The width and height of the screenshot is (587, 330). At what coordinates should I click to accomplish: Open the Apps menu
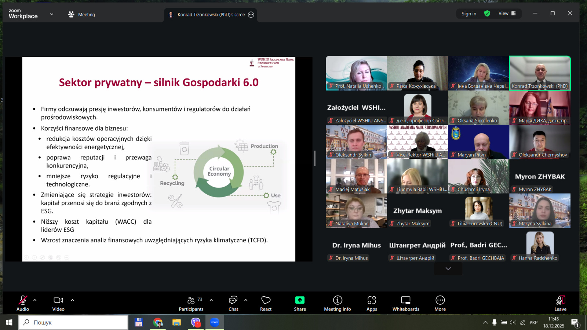(x=372, y=303)
